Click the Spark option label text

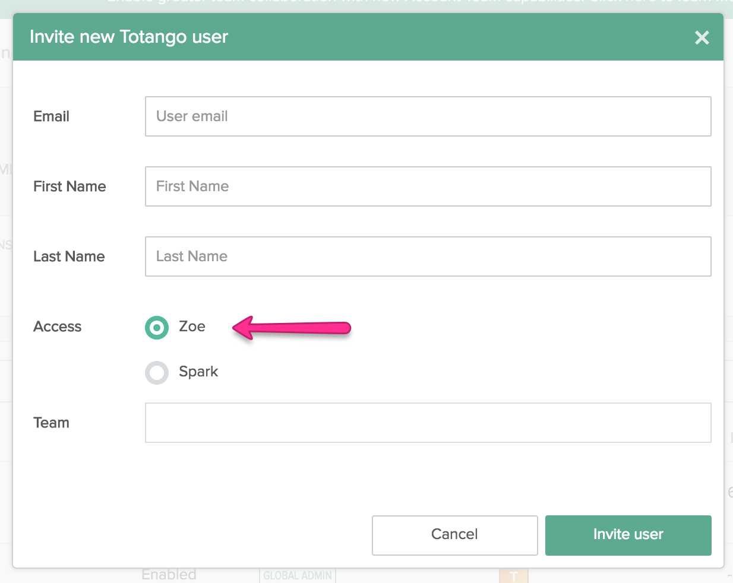(x=198, y=372)
